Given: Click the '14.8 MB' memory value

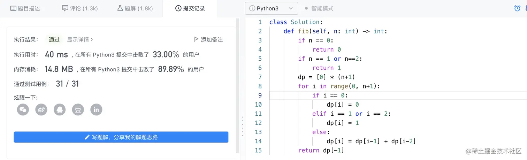Looking at the screenshot, I should (x=59, y=69).
